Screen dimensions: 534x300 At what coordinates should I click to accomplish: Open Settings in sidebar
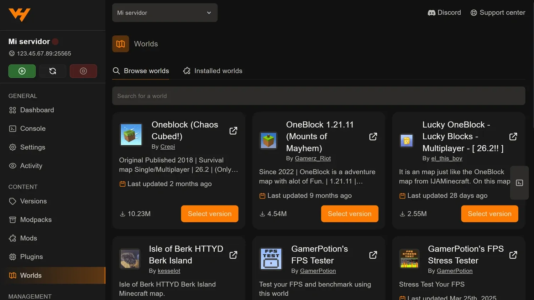coord(53,147)
